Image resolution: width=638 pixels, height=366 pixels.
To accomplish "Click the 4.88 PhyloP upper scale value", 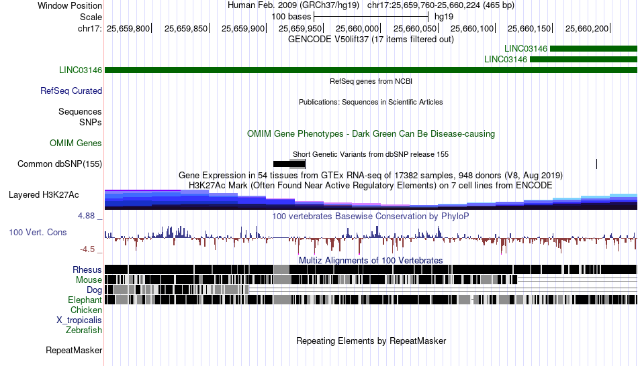I will coord(86,216).
